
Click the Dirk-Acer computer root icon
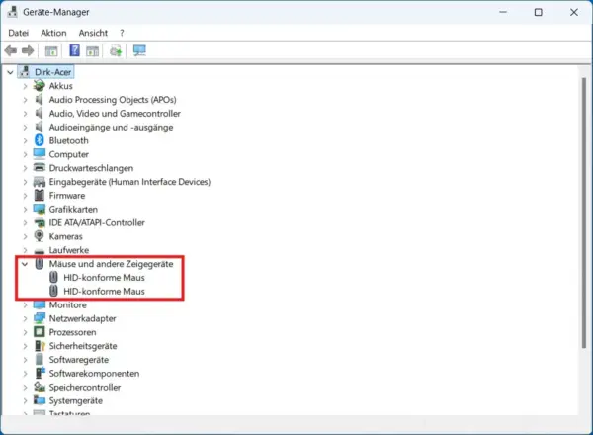(25, 72)
